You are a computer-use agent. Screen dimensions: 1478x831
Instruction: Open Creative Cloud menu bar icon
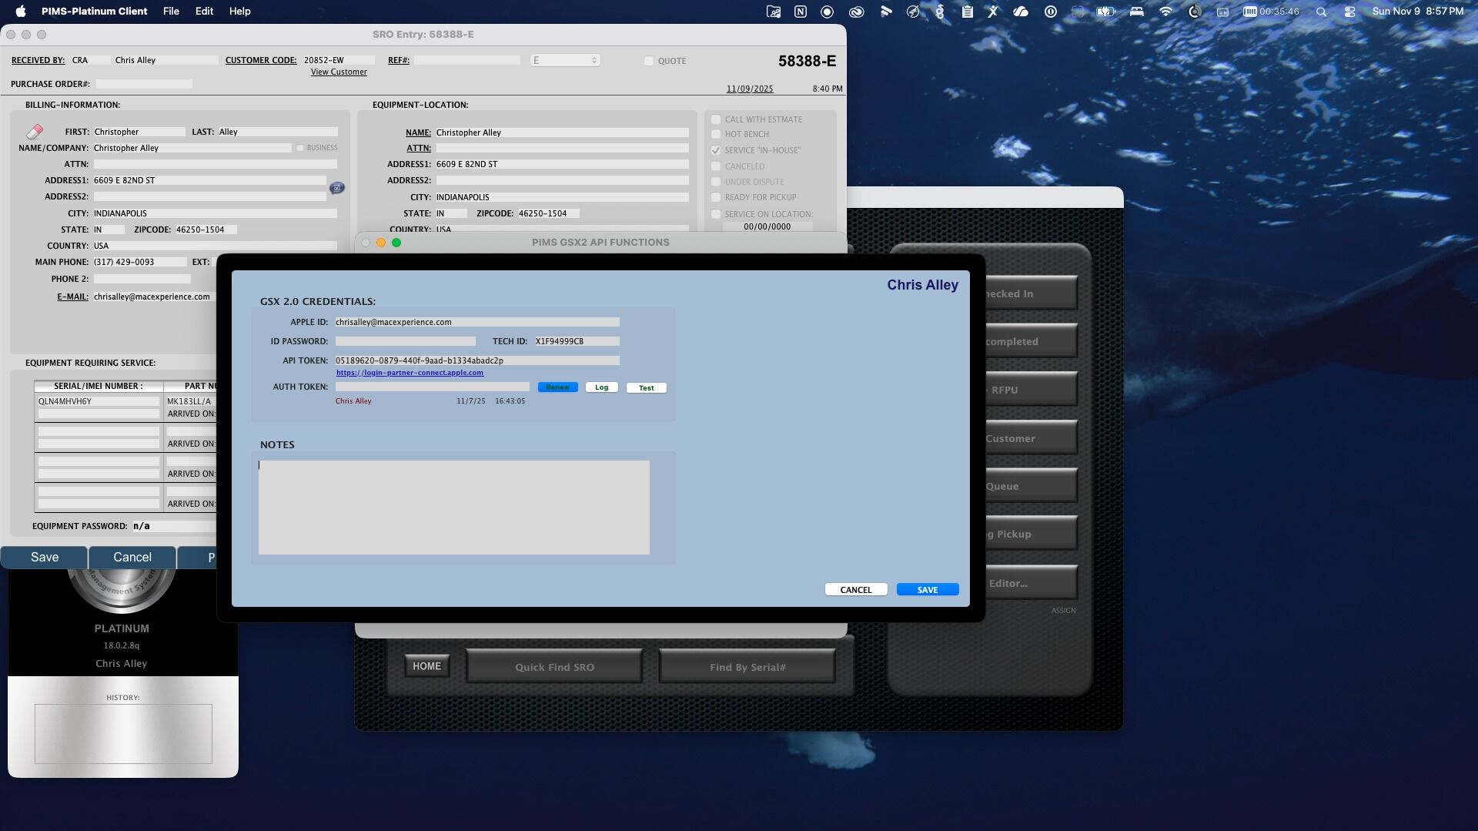tap(857, 12)
